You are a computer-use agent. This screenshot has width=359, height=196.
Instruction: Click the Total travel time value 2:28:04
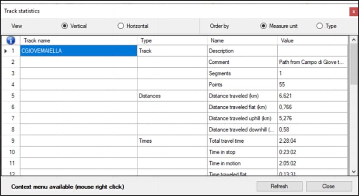coord(313,141)
